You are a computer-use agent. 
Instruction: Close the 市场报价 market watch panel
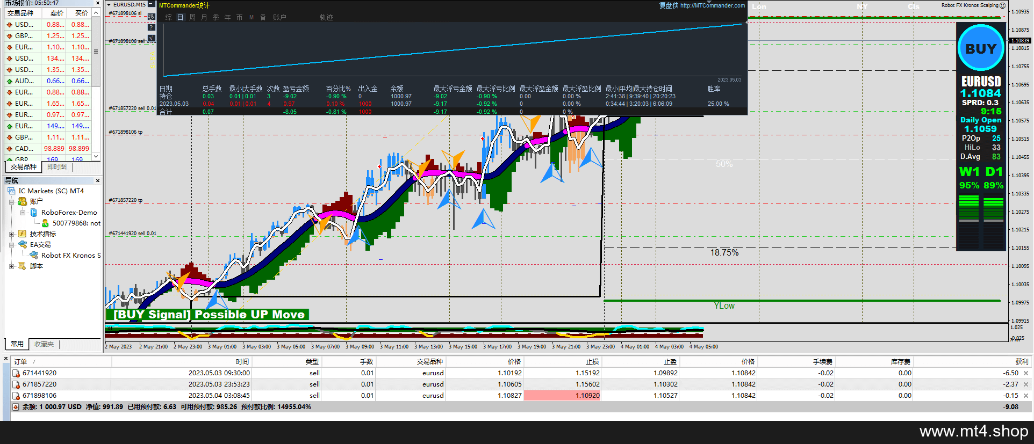(97, 3)
